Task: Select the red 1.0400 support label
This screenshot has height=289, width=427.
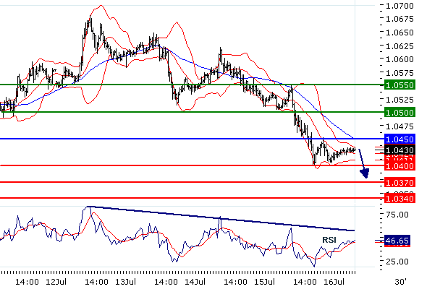Action: (399, 166)
